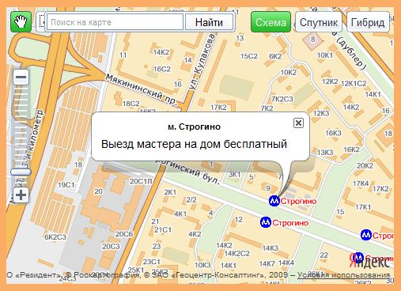Click house number 10К1
Screen dimensions: 401x291
click(325, 55)
